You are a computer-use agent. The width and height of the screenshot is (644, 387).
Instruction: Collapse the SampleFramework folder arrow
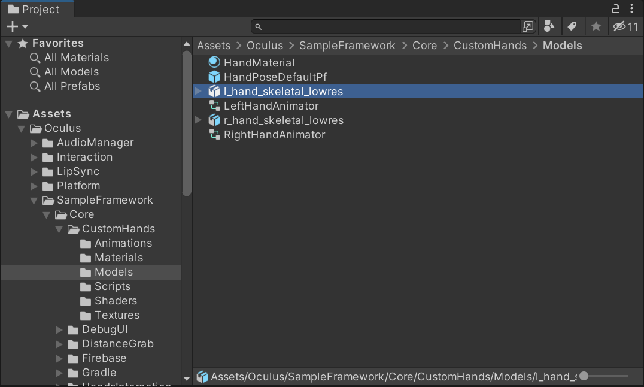[x=34, y=200]
